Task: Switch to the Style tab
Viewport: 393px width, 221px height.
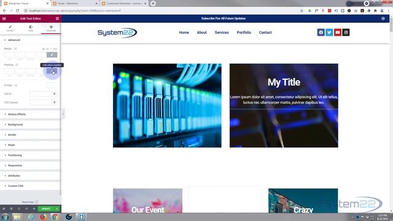Action: [x=31, y=28]
